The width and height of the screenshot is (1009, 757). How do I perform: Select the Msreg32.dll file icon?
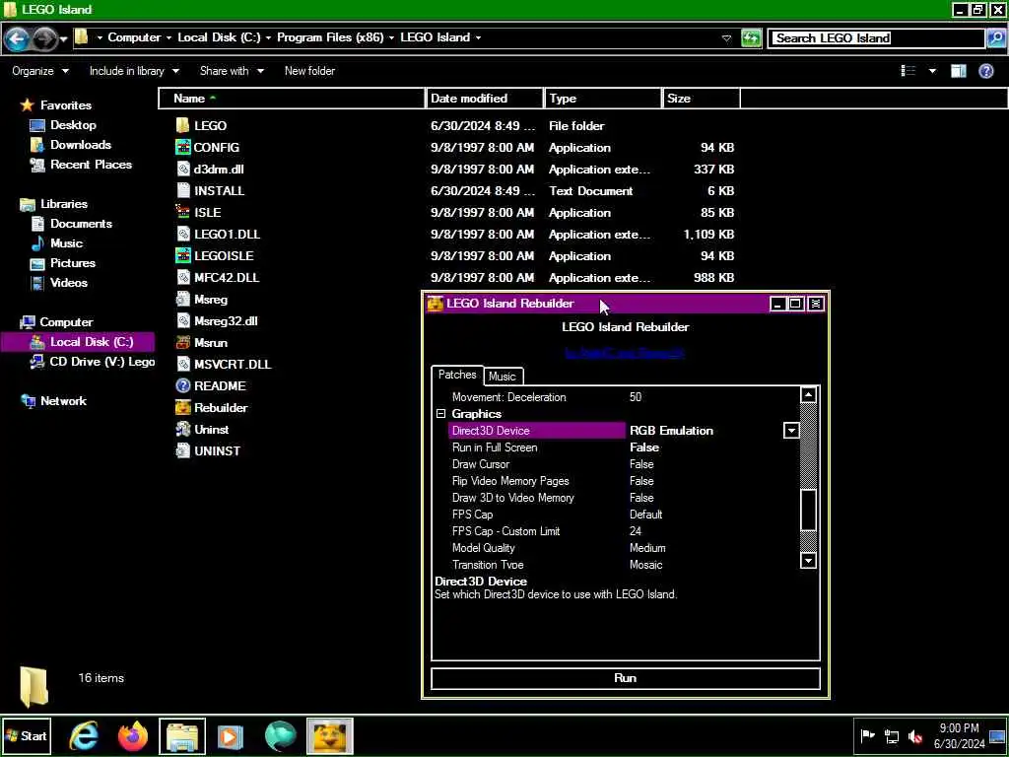[182, 320]
